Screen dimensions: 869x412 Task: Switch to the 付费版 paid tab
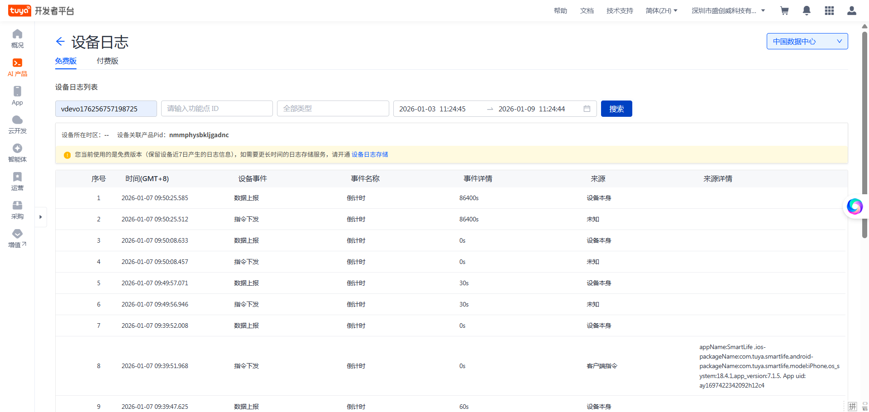coord(107,61)
